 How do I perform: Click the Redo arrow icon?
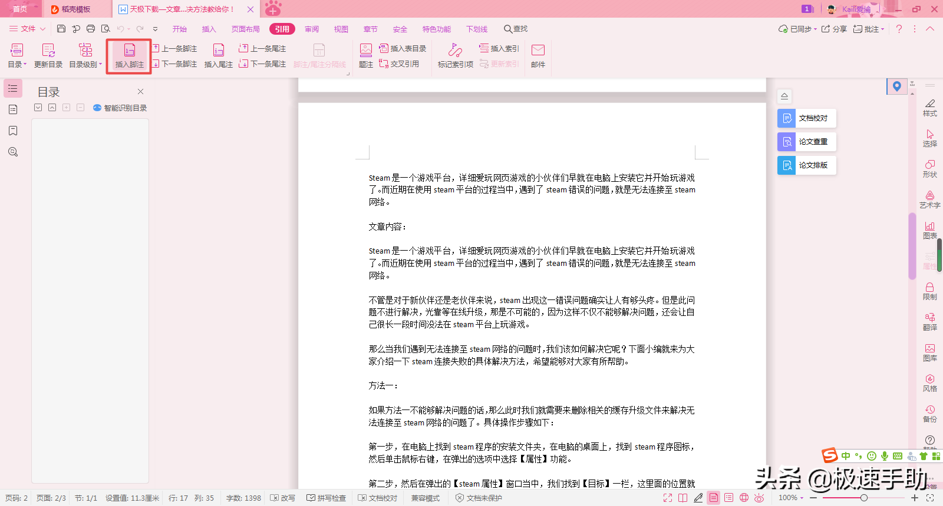click(x=140, y=29)
